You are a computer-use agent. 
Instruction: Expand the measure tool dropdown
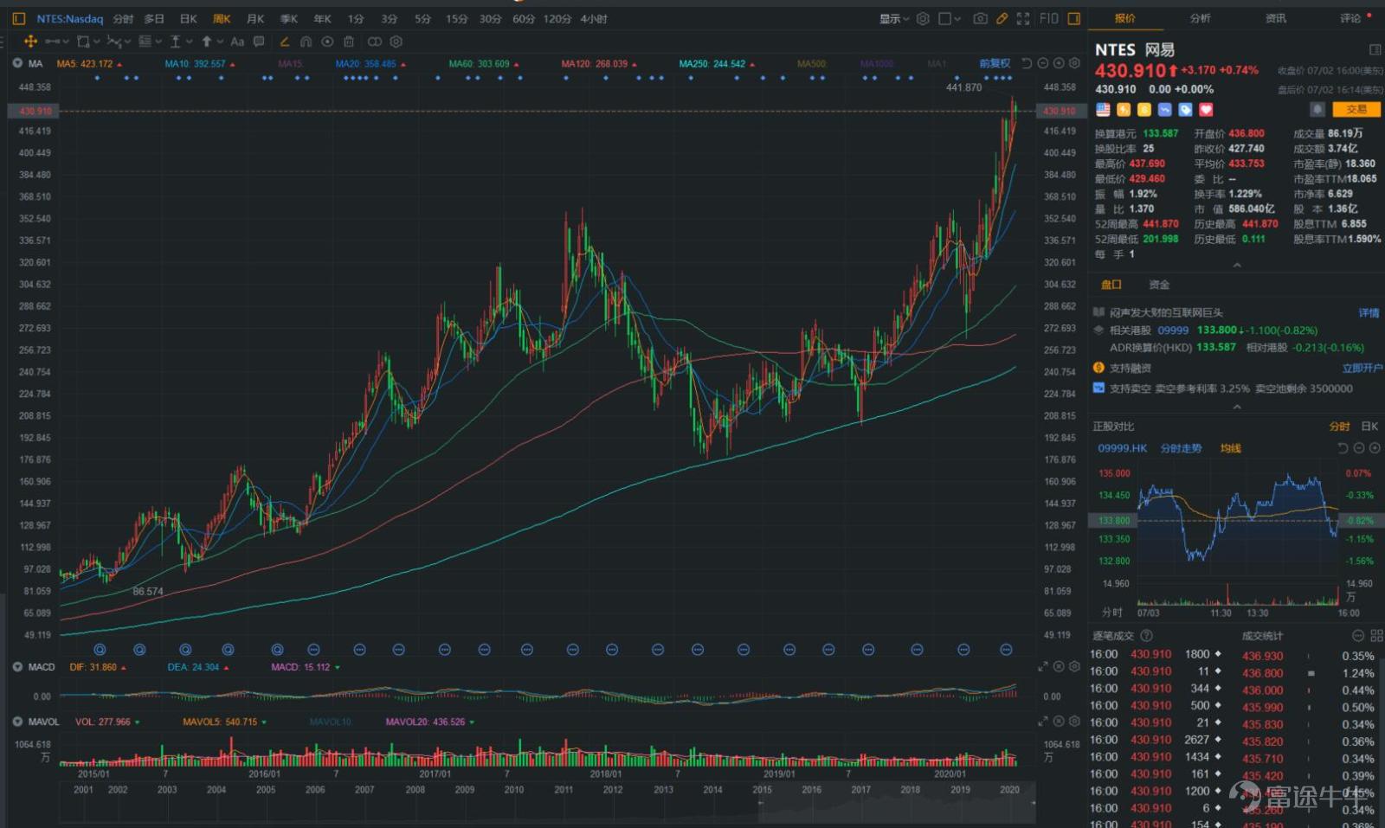[190, 42]
